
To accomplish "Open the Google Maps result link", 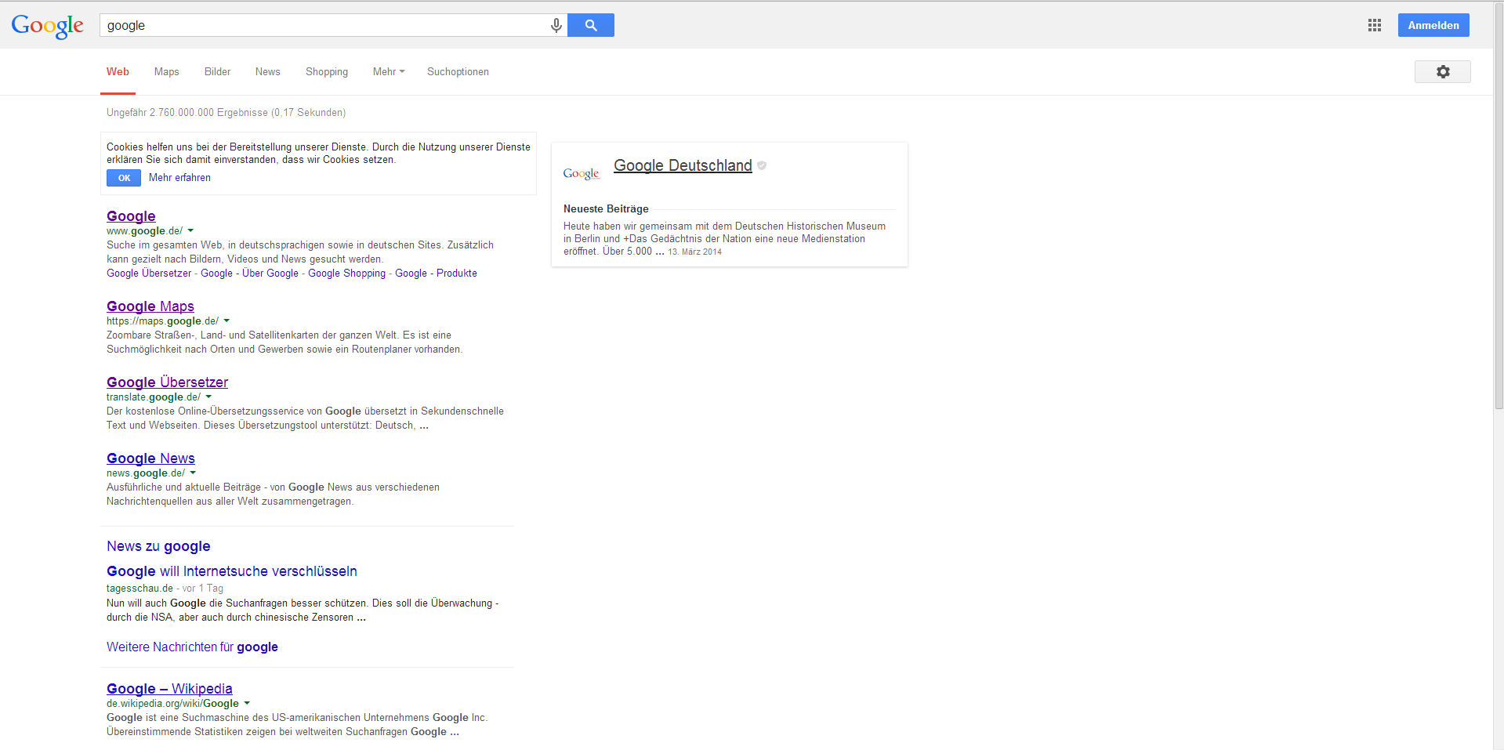I will 150,306.
